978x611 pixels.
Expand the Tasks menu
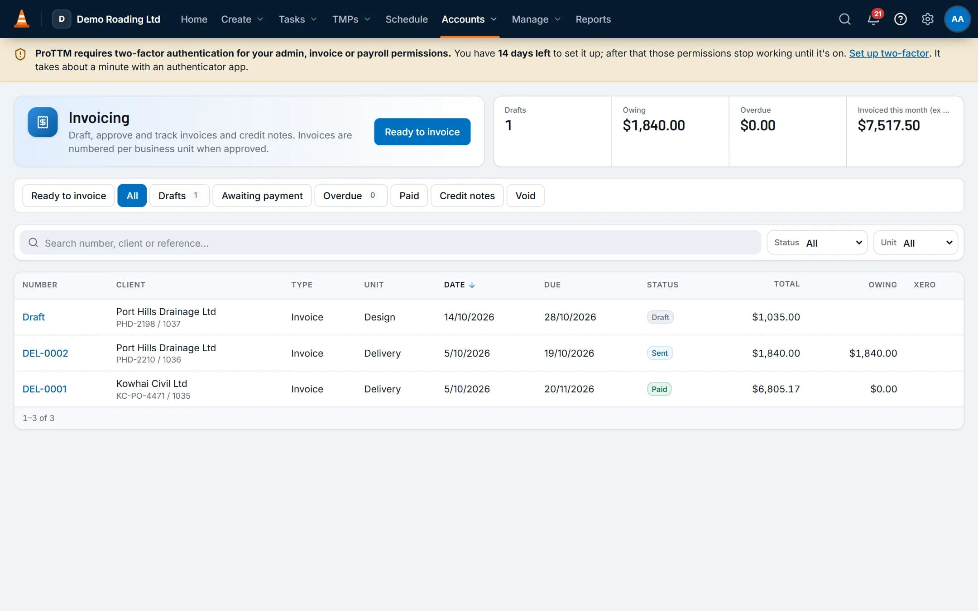298,19
